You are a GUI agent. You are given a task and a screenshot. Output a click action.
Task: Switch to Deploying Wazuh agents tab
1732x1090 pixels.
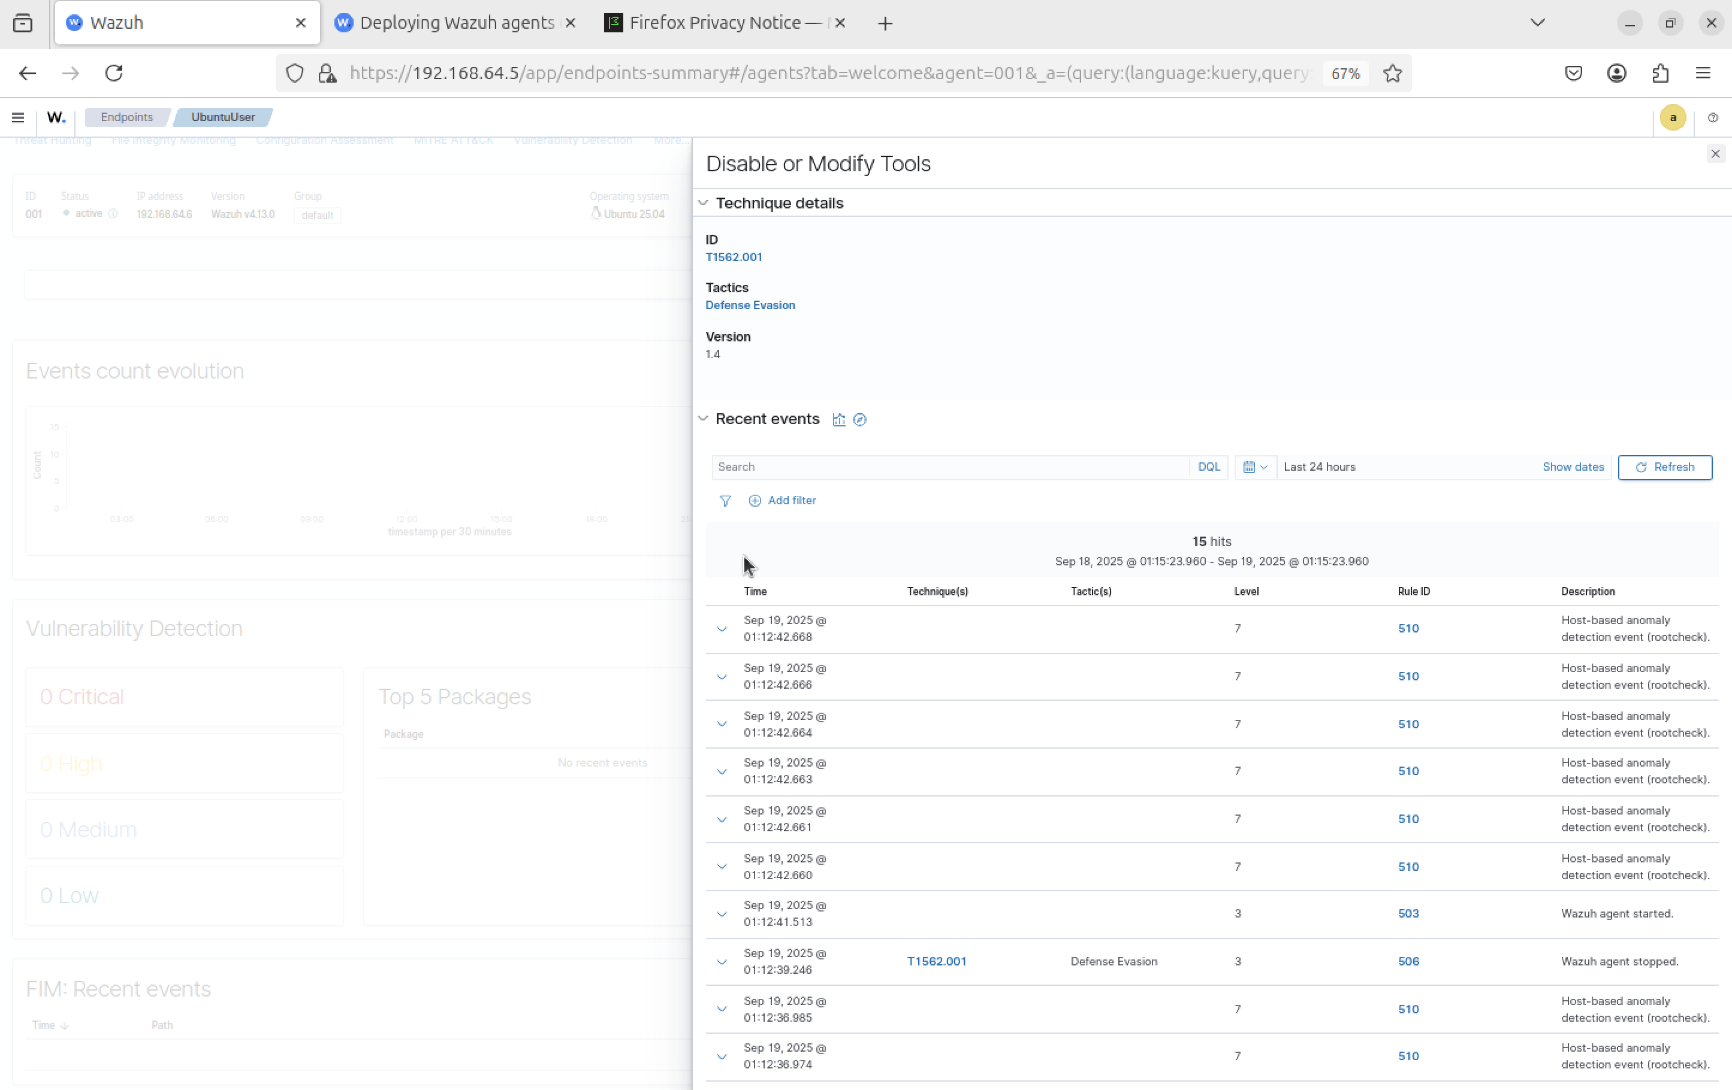pyautogui.click(x=456, y=23)
